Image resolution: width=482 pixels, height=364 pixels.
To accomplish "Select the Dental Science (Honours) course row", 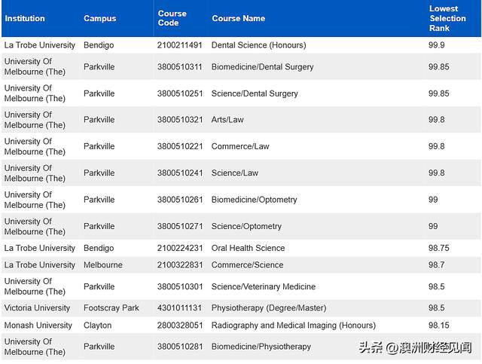I will click(x=241, y=45).
